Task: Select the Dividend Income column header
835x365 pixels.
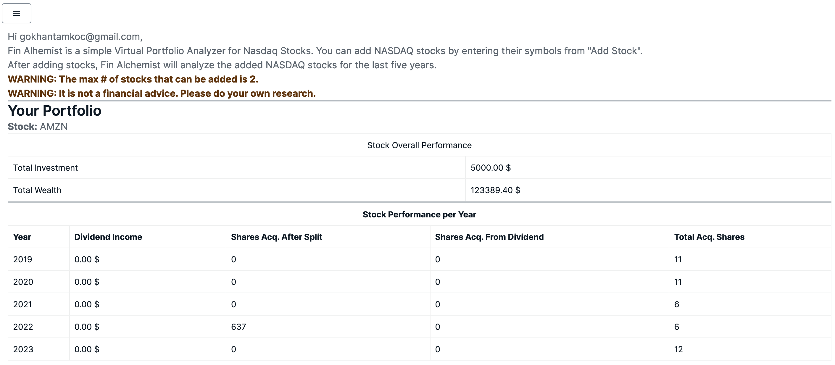Action: [108, 237]
